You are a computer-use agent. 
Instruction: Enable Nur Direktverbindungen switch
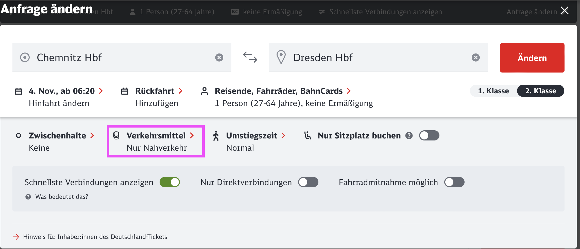point(308,182)
